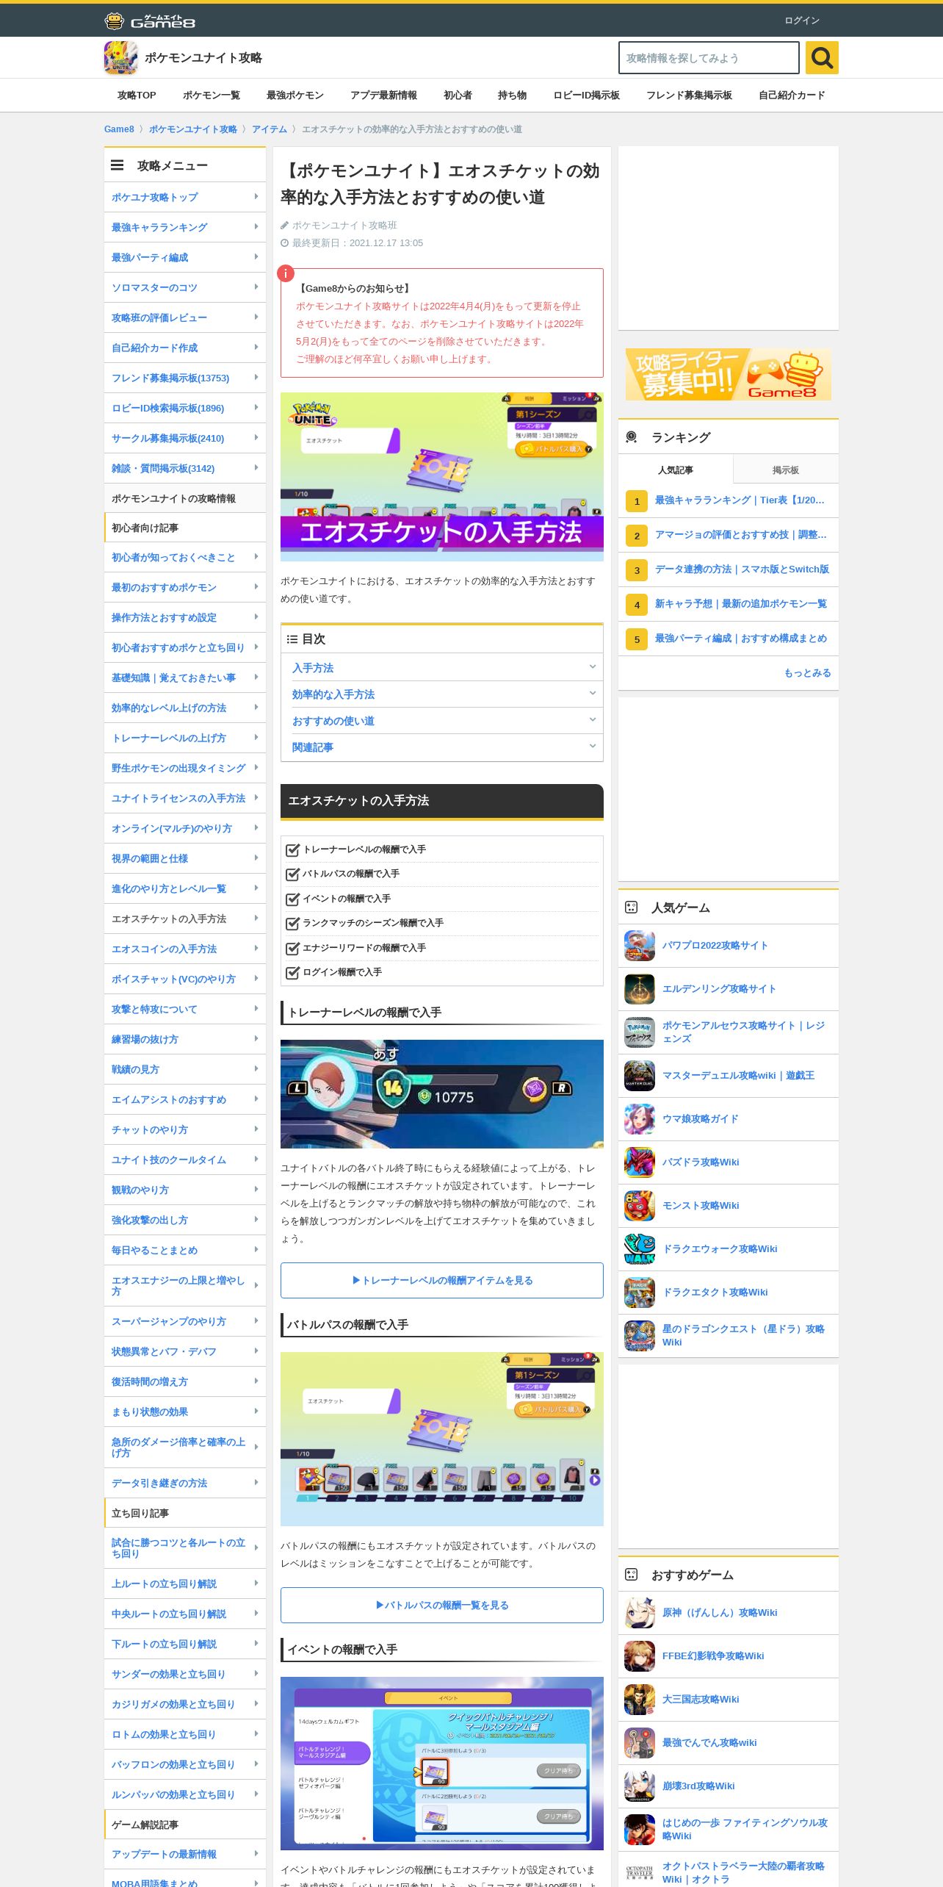Image resolution: width=943 pixels, height=1887 pixels.
Task: Click the yellow search magnifier button
Action: click(x=822, y=57)
